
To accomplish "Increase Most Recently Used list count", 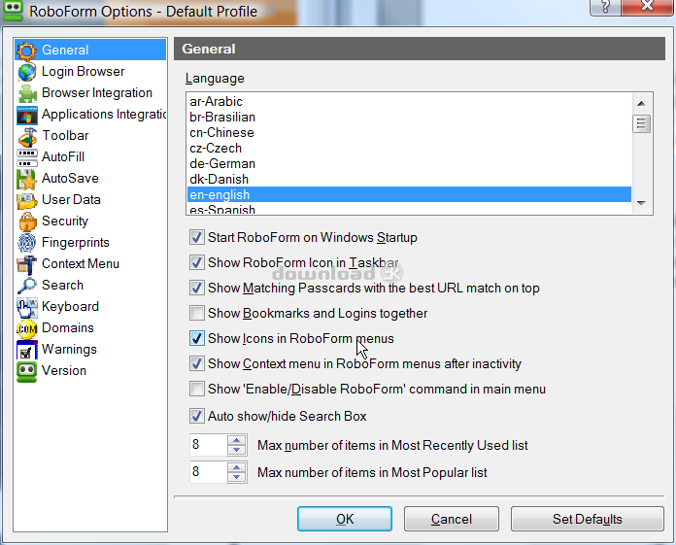I will tap(236, 440).
